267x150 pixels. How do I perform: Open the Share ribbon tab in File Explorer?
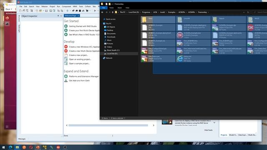tap(120, 8)
